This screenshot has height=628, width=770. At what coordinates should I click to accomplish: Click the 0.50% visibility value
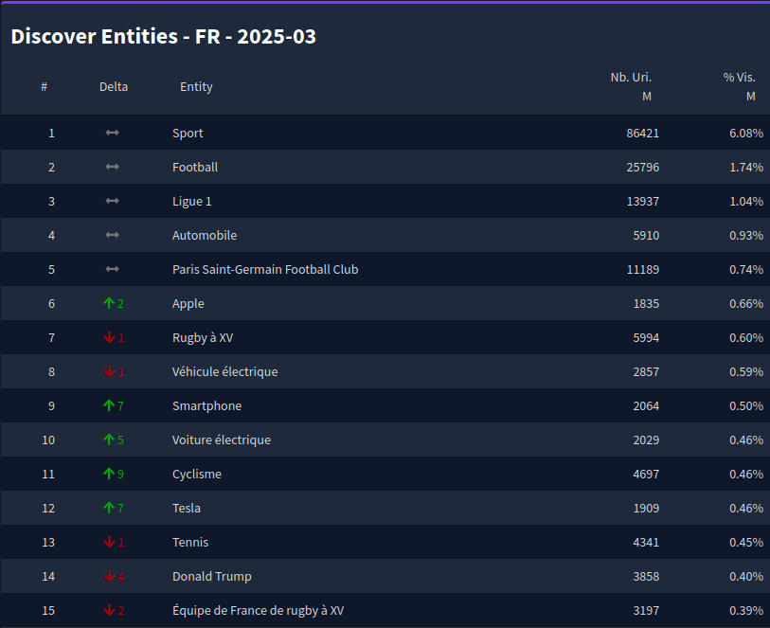tap(746, 406)
